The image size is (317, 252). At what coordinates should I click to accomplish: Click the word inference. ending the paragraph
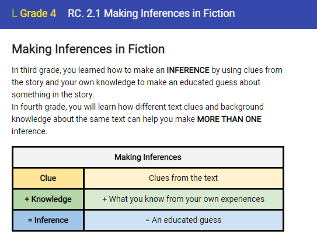(x=30, y=131)
